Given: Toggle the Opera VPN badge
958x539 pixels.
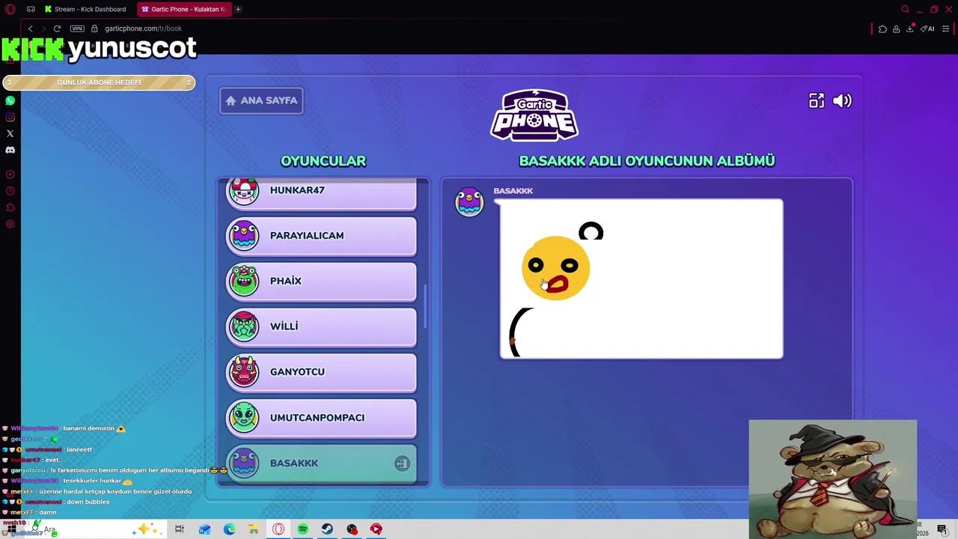Looking at the screenshot, I should tap(77, 28).
